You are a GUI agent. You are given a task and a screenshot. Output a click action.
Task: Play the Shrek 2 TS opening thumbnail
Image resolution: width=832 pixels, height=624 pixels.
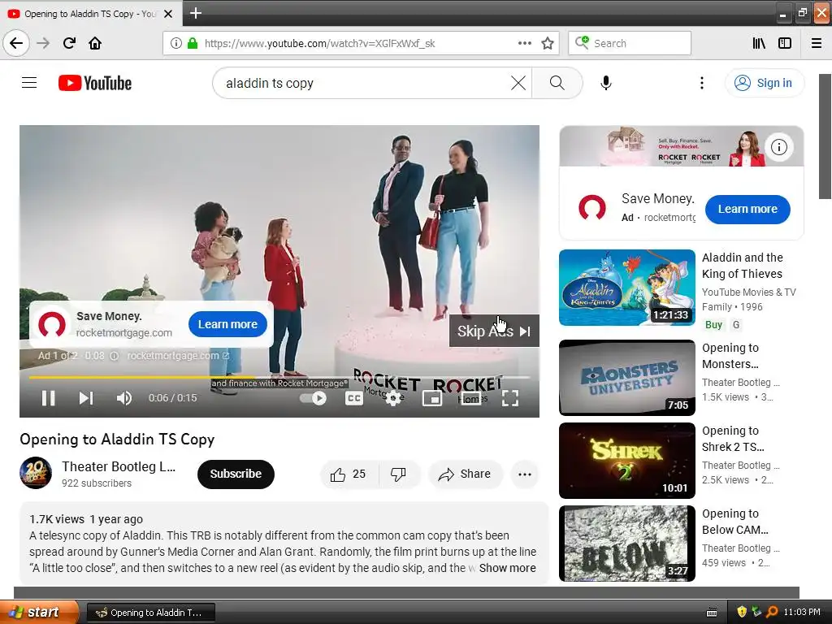click(x=626, y=461)
